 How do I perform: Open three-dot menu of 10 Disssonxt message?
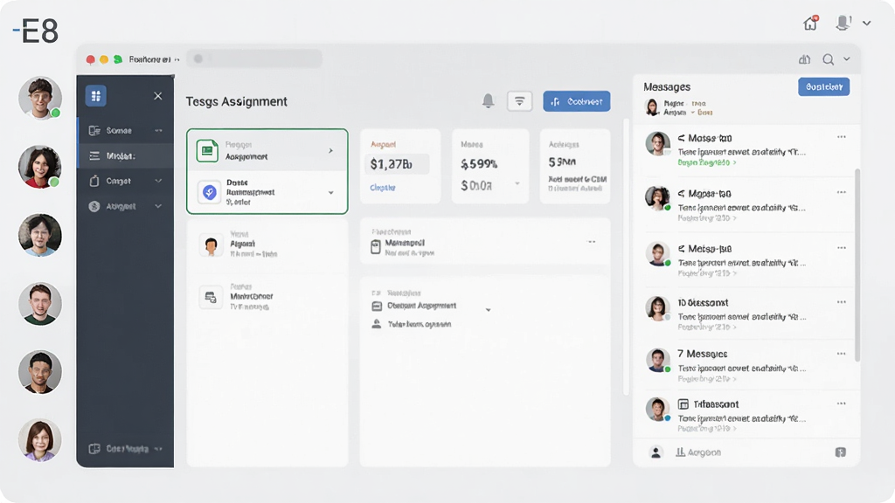point(842,301)
